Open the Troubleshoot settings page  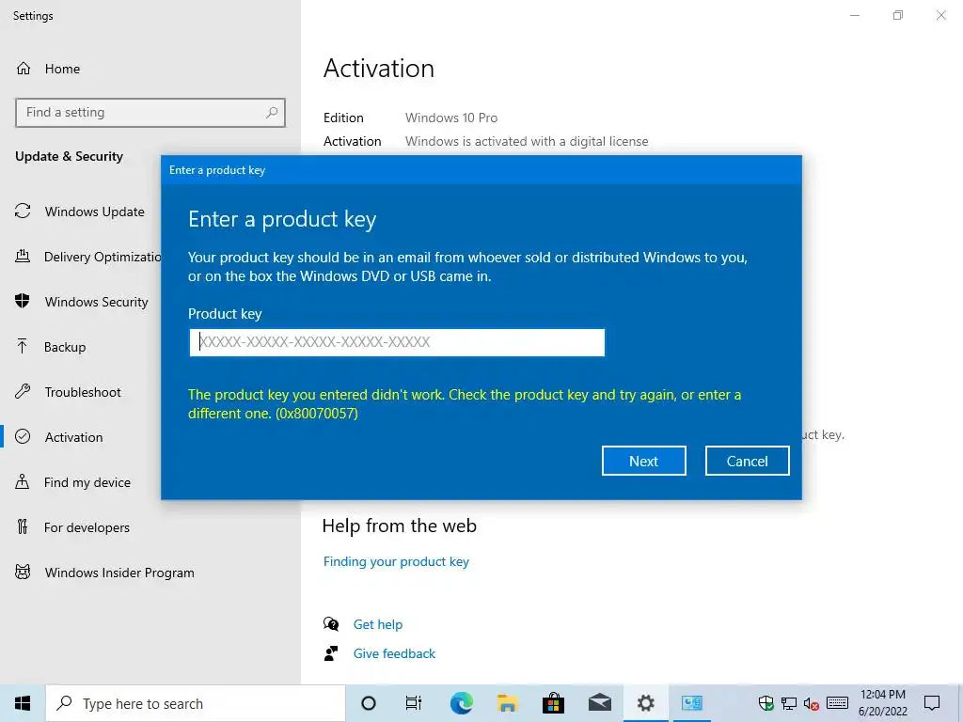[83, 392]
